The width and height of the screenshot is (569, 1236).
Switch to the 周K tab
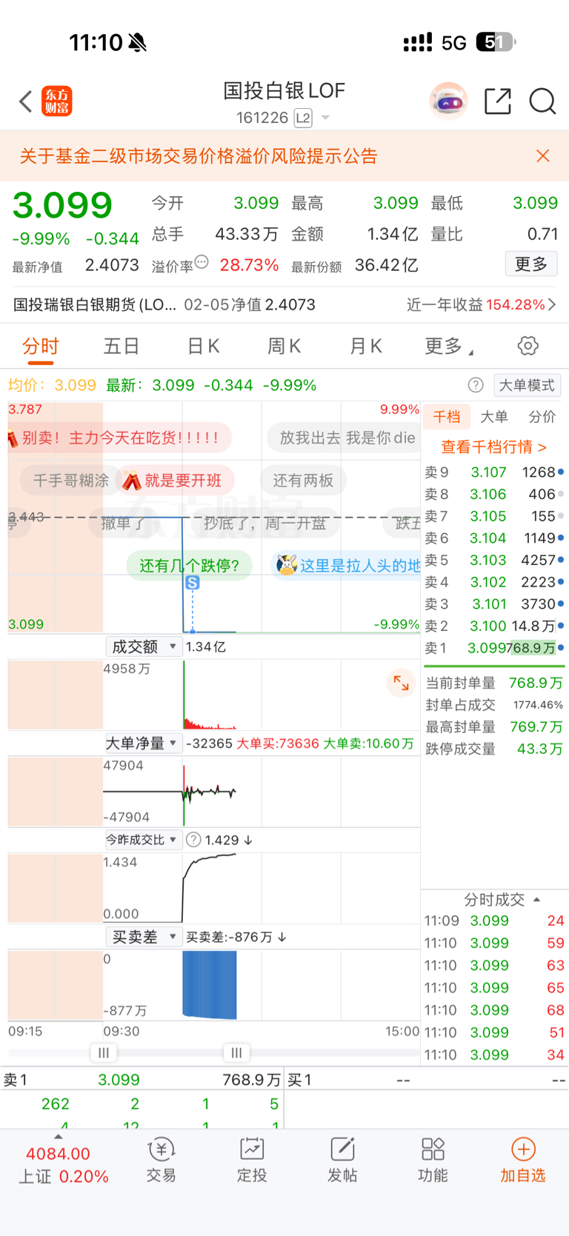(284, 346)
